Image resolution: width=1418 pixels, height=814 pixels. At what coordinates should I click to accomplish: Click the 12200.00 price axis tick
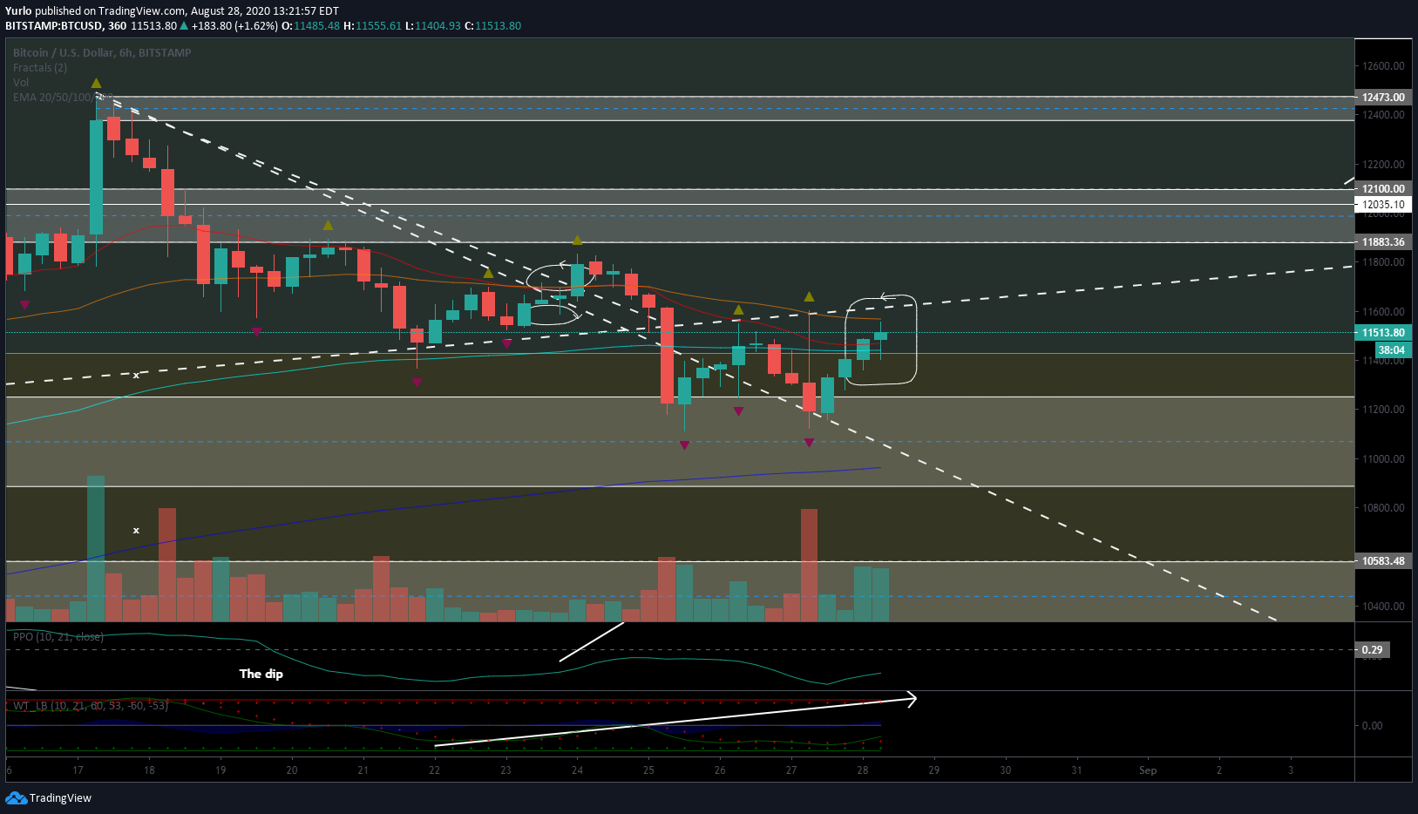pyautogui.click(x=1384, y=165)
